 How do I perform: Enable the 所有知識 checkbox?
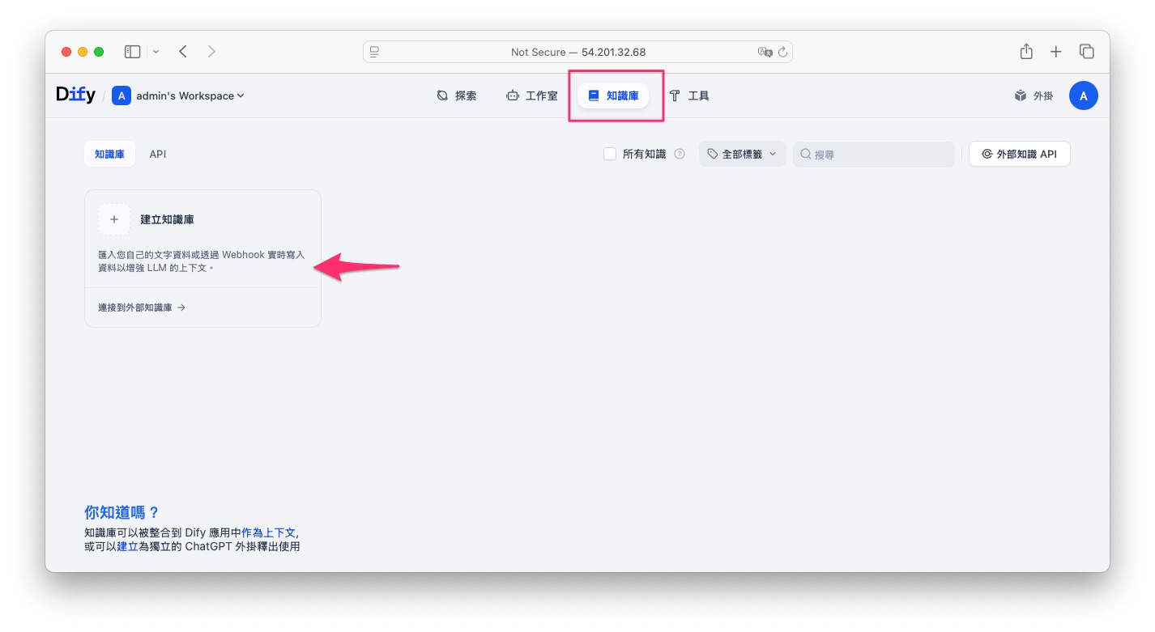610,154
